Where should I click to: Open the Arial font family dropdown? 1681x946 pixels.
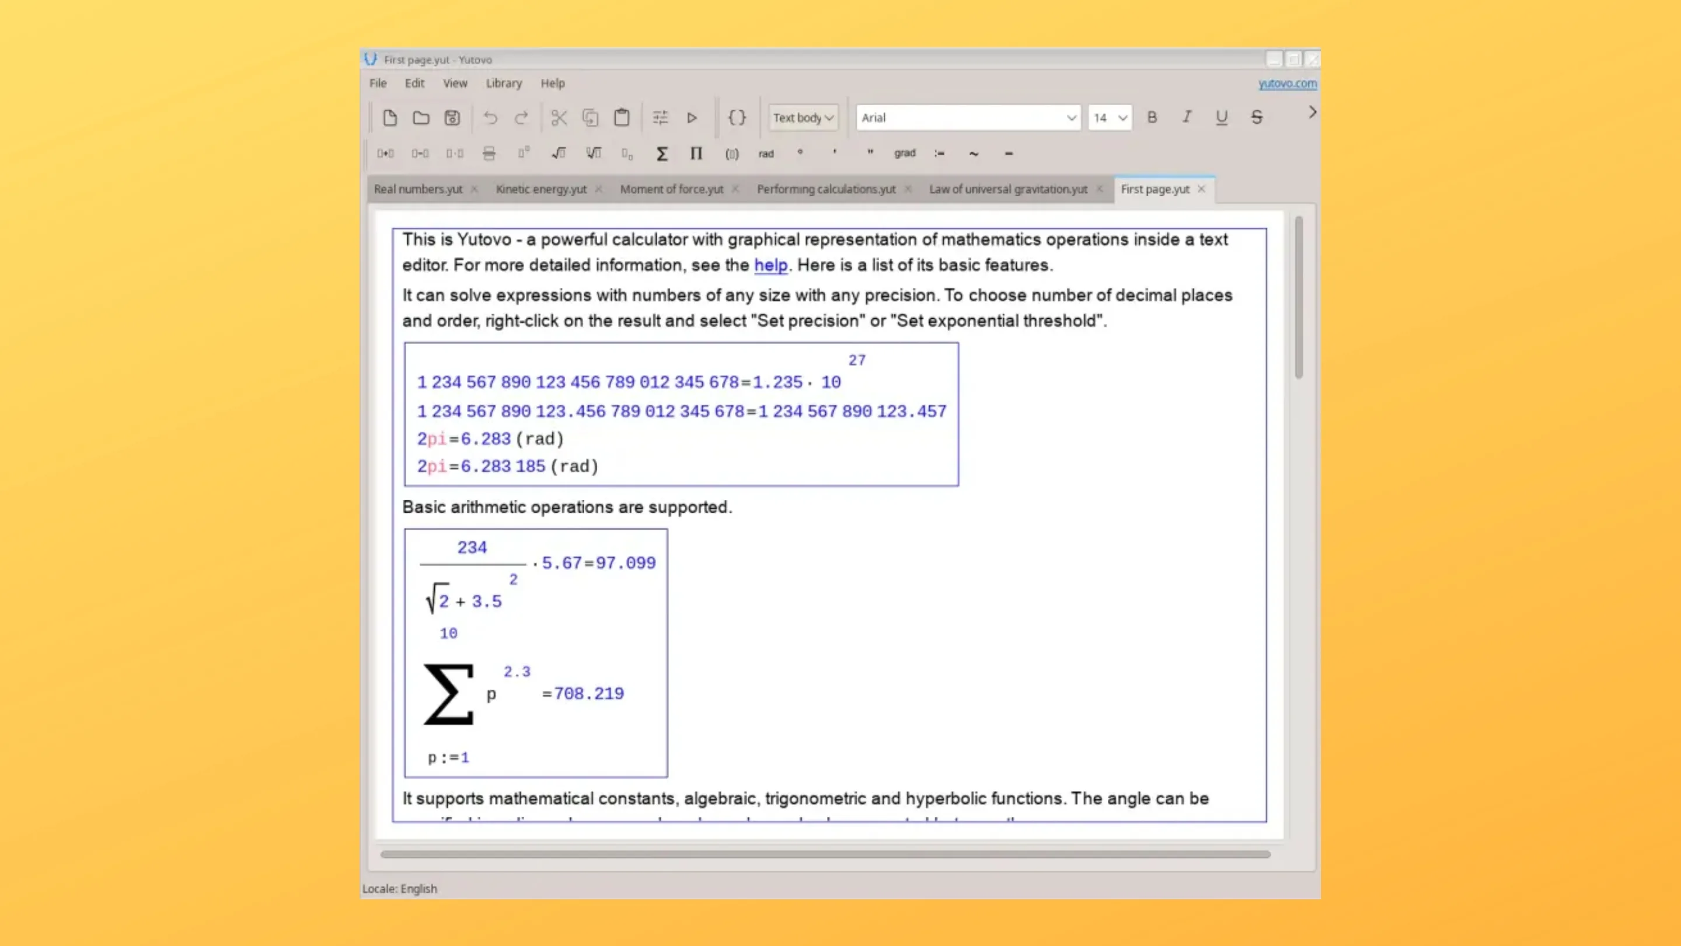[x=968, y=117]
